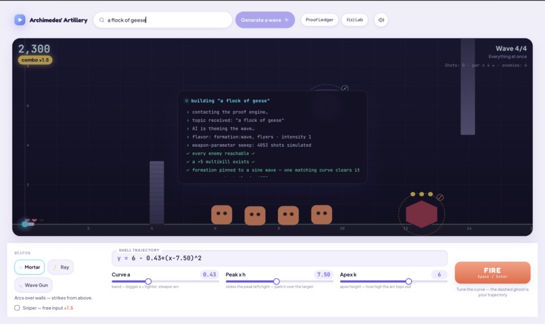Enable the Sniper free input checkbox
This screenshot has height=324, width=545.
(x=17, y=308)
